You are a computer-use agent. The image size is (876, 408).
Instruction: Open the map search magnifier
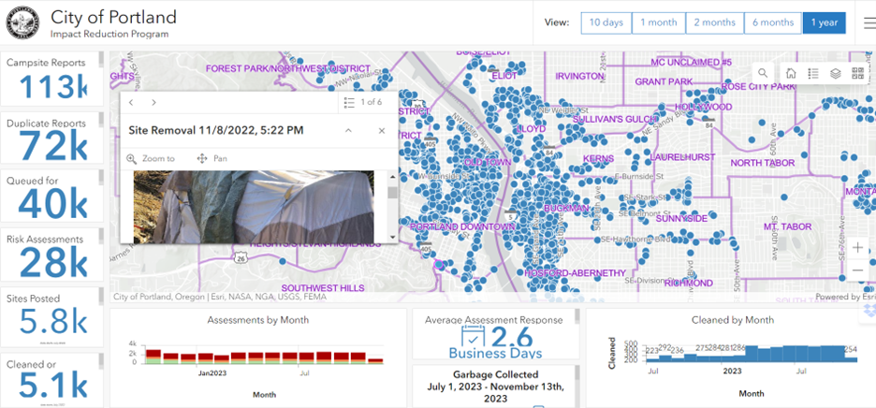pyautogui.click(x=763, y=73)
